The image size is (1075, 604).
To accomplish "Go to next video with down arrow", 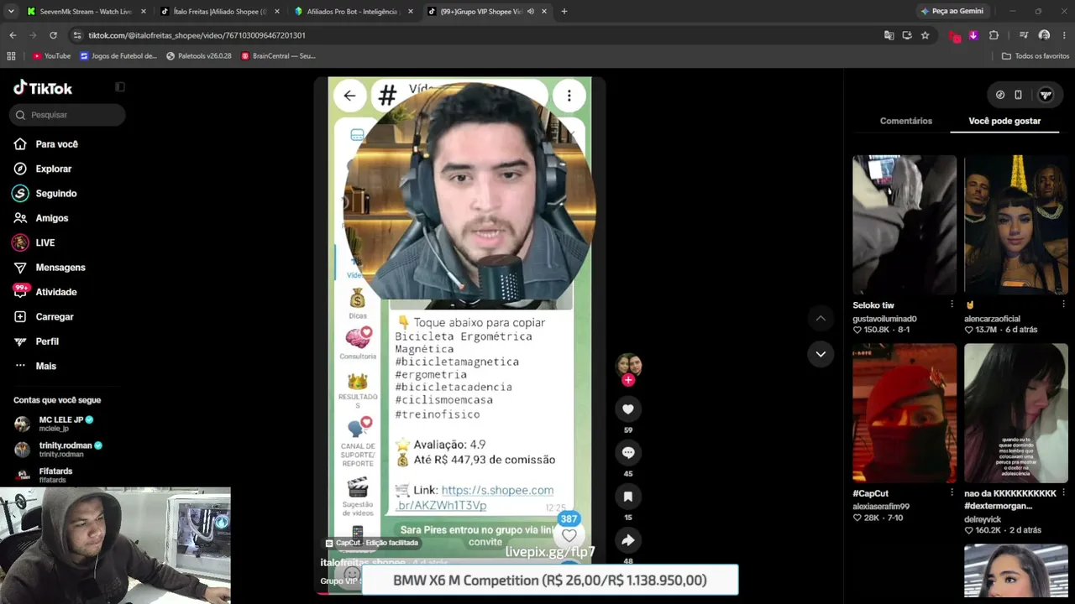I will (821, 354).
